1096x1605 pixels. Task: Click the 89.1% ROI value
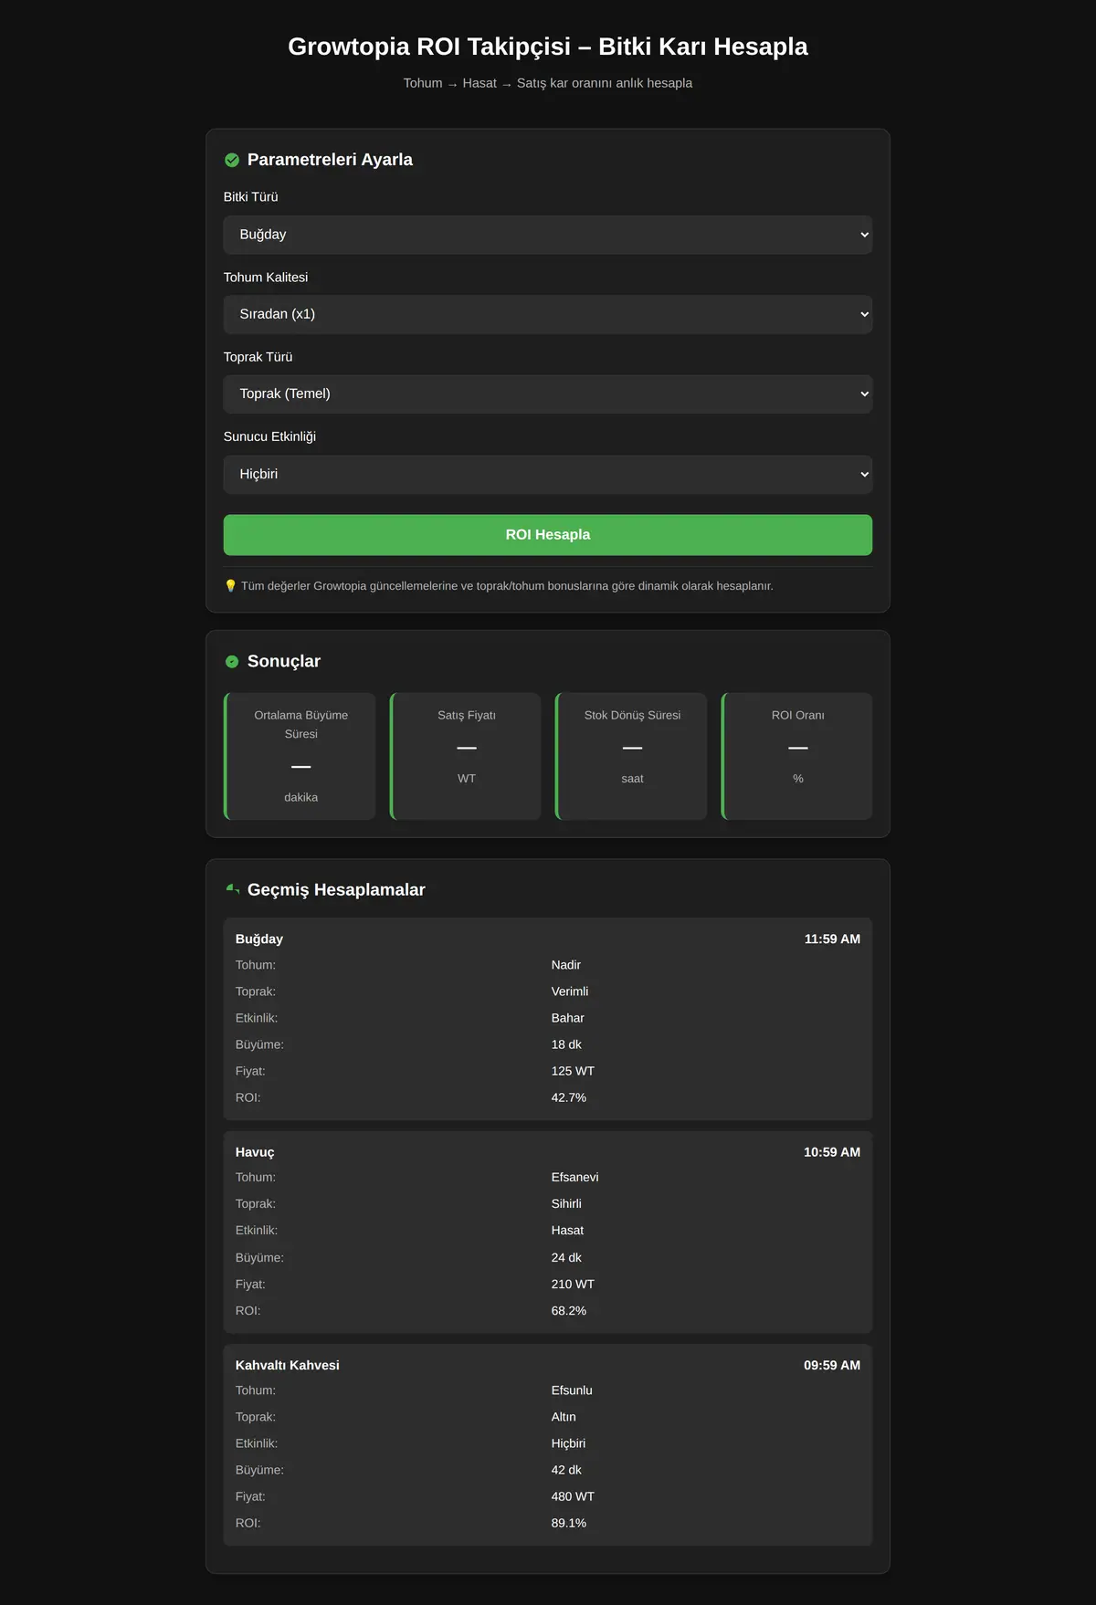pyautogui.click(x=569, y=1523)
